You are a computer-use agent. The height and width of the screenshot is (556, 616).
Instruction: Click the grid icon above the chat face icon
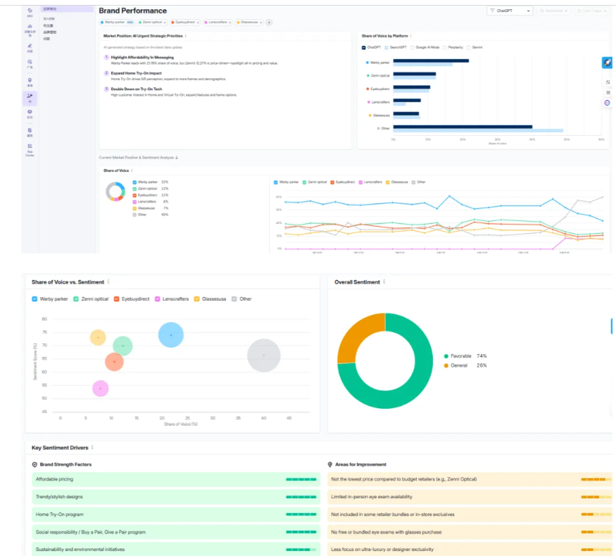tap(608, 93)
